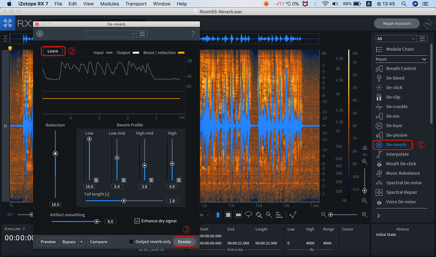Open the All module filter dropdown

[x=396, y=39]
